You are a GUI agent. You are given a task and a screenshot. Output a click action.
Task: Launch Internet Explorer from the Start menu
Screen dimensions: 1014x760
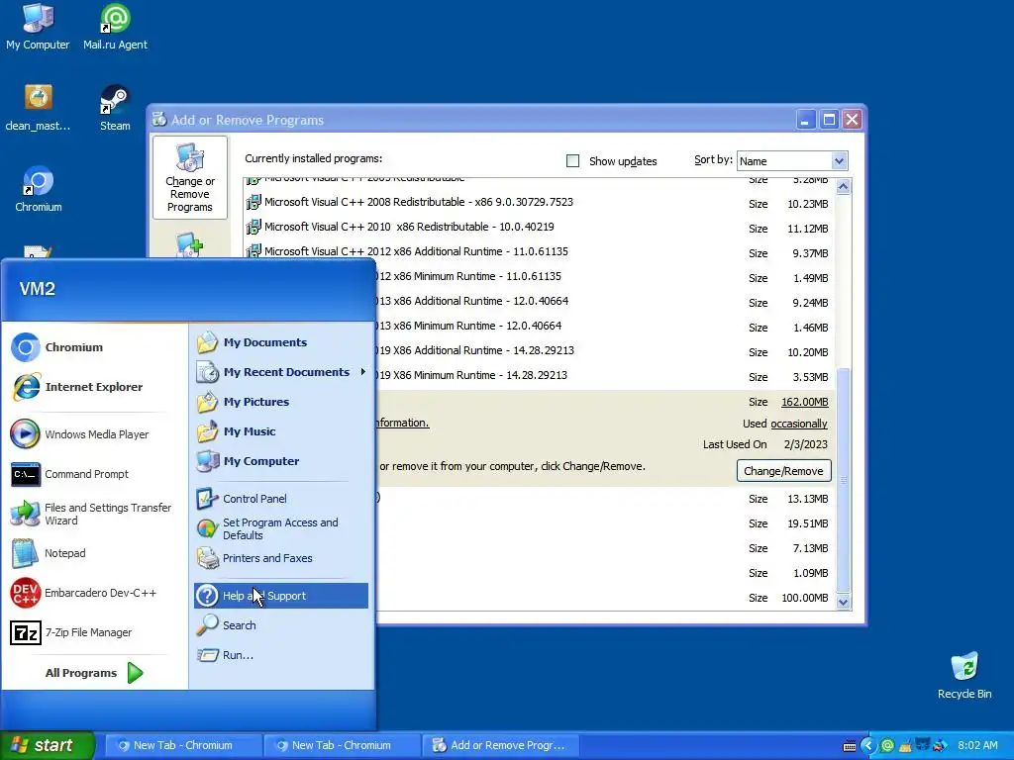(76, 387)
